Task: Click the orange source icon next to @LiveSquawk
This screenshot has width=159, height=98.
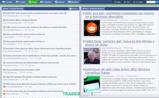Action: point(4,87)
